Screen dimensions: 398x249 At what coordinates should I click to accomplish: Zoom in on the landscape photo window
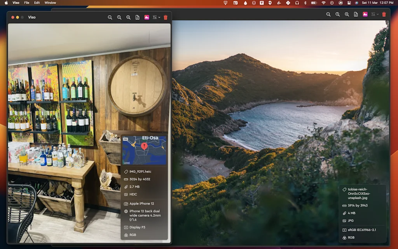tap(347, 14)
